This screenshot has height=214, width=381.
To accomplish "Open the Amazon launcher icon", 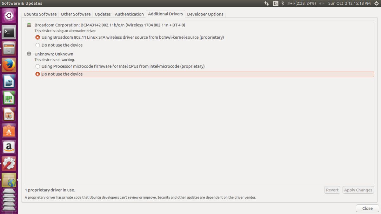I will pyautogui.click(x=9, y=147).
